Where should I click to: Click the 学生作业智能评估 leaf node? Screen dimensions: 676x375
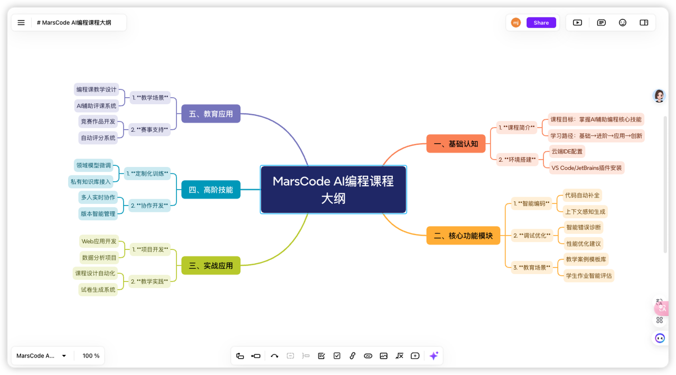(589, 276)
